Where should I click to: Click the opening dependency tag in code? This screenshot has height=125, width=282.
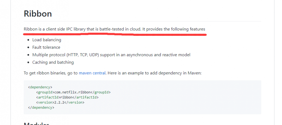(40, 87)
